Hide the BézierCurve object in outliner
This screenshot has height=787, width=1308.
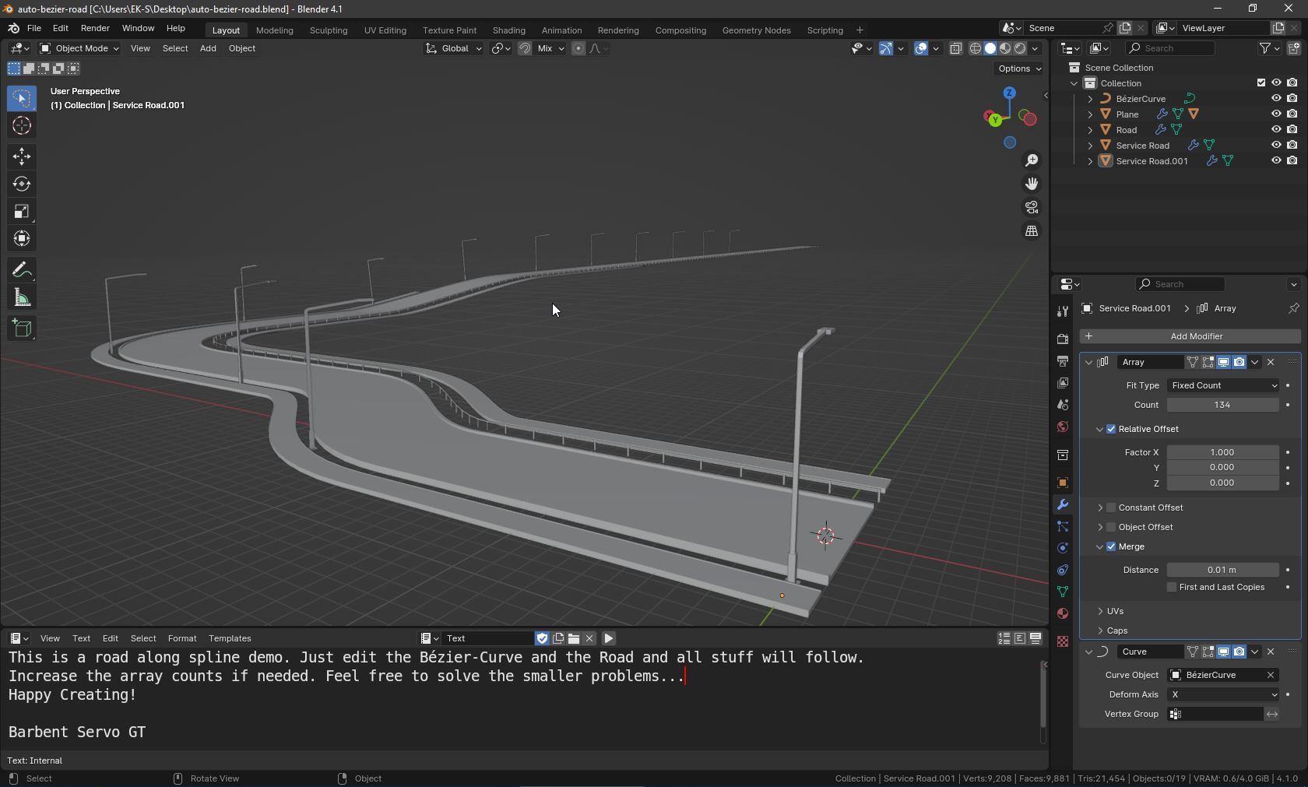1276,99
